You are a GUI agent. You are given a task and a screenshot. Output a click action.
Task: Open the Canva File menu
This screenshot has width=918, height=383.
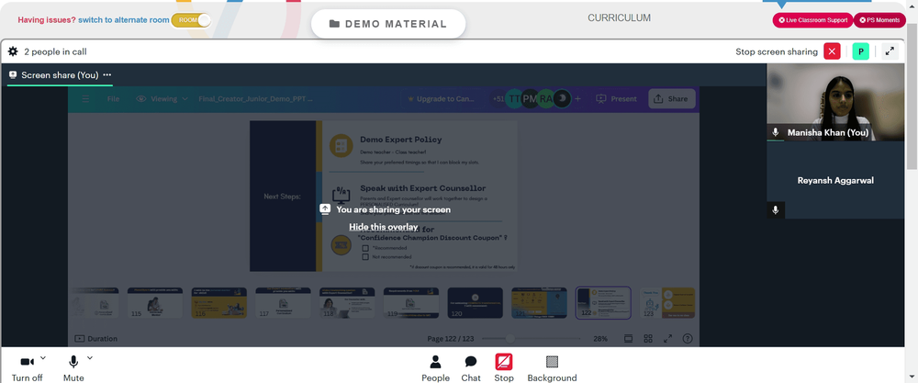pyautogui.click(x=113, y=99)
